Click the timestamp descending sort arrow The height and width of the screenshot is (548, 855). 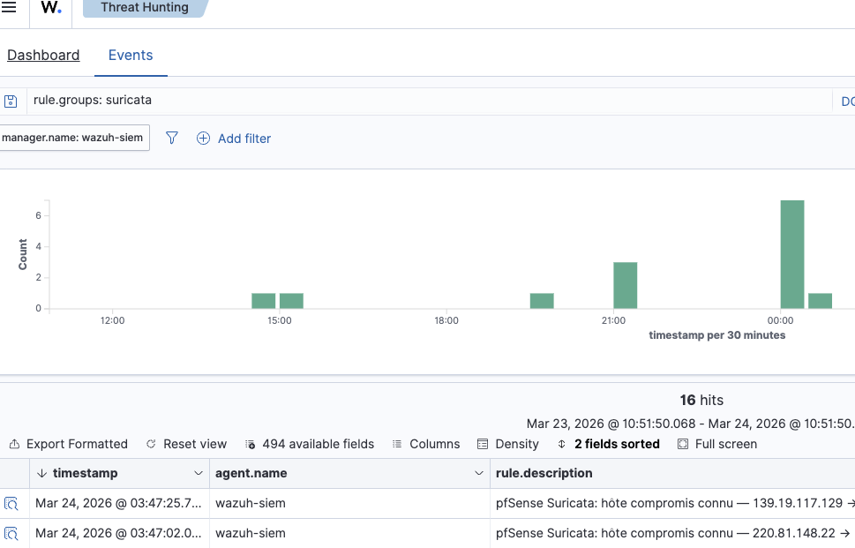coord(42,473)
